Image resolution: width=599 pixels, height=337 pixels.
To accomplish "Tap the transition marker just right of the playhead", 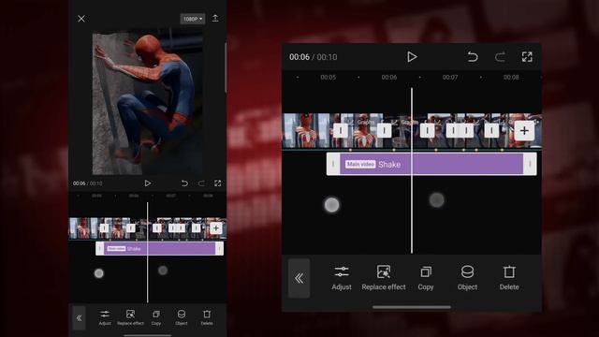I will tap(427, 131).
